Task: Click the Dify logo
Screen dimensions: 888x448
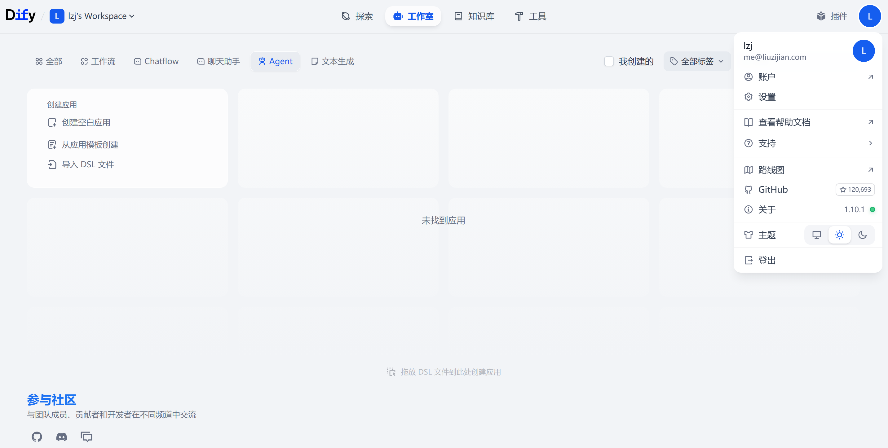Action: [20, 15]
